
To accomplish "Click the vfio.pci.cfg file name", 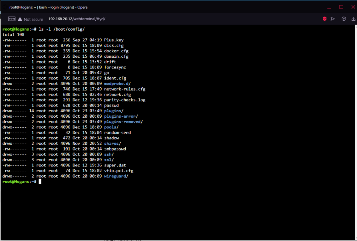I will [119, 171].
